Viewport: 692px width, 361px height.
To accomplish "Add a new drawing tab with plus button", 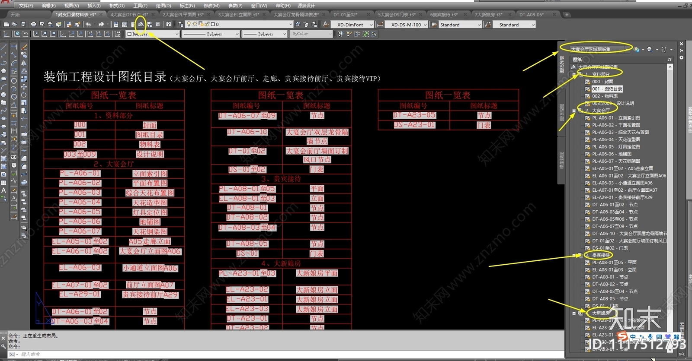I will click(567, 15).
